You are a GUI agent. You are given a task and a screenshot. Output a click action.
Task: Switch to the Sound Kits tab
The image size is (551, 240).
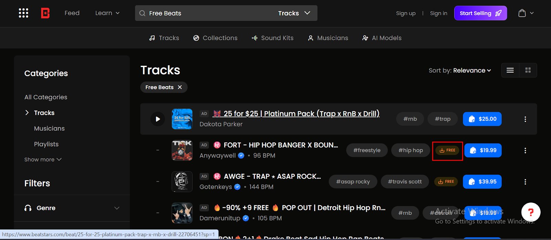[x=272, y=38]
